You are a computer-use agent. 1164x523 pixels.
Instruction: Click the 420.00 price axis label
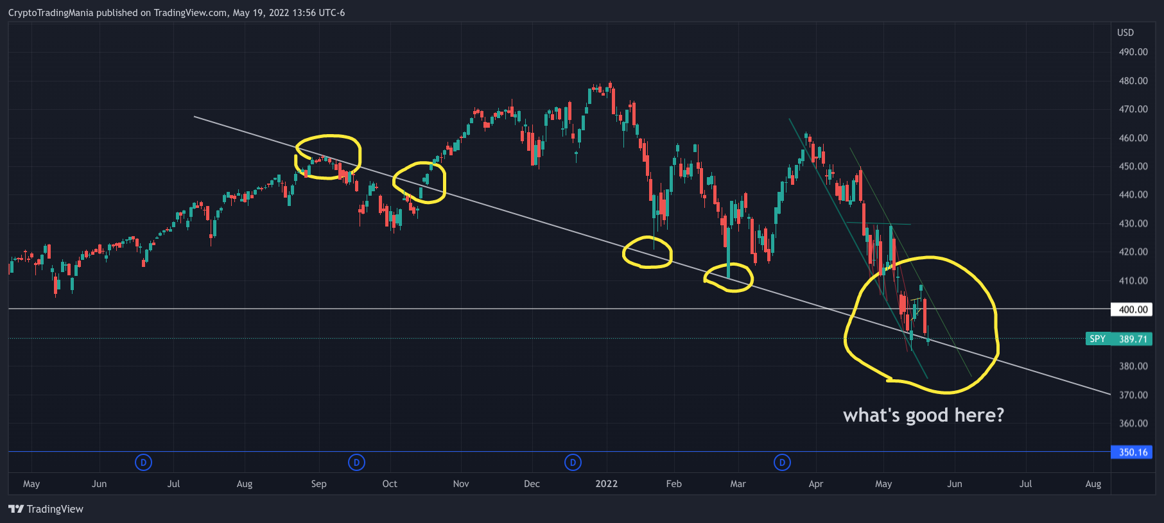point(1133,252)
